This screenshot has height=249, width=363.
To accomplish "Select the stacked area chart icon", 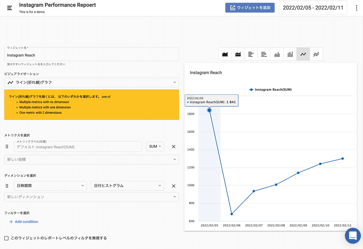I will 238,54.
